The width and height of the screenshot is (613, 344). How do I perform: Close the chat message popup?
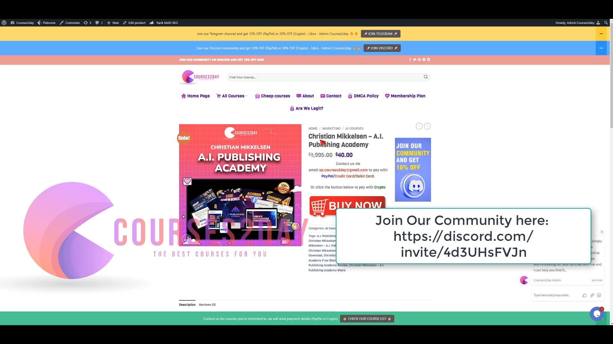coord(602,232)
